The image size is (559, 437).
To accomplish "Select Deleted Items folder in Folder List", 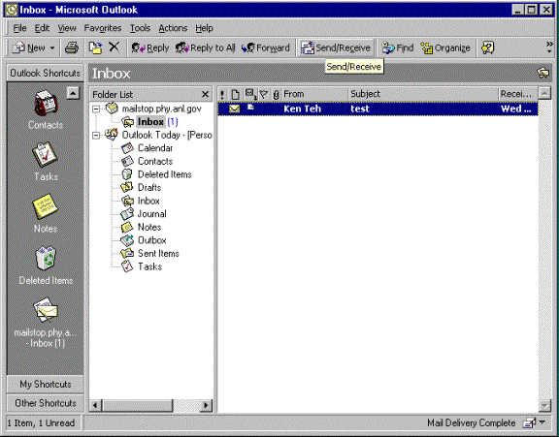I will pyautogui.click(x=164, y=174).
